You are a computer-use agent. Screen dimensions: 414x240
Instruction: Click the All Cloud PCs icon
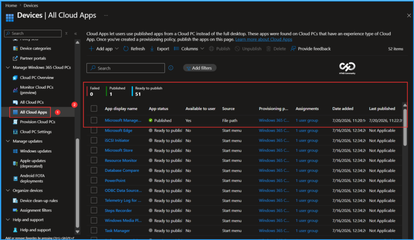click(15, 102)
